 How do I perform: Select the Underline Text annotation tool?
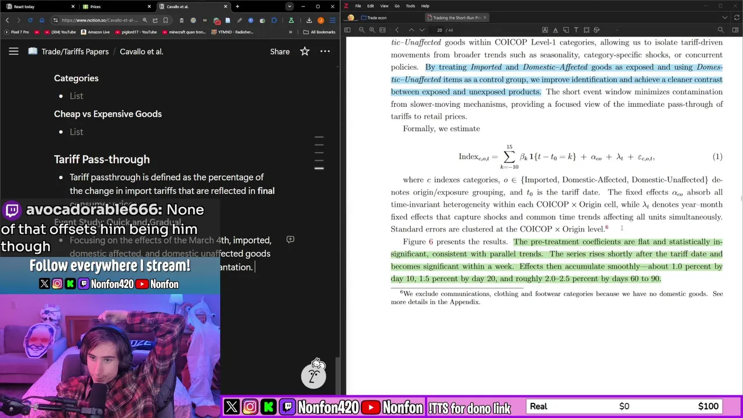pos(556,30)
